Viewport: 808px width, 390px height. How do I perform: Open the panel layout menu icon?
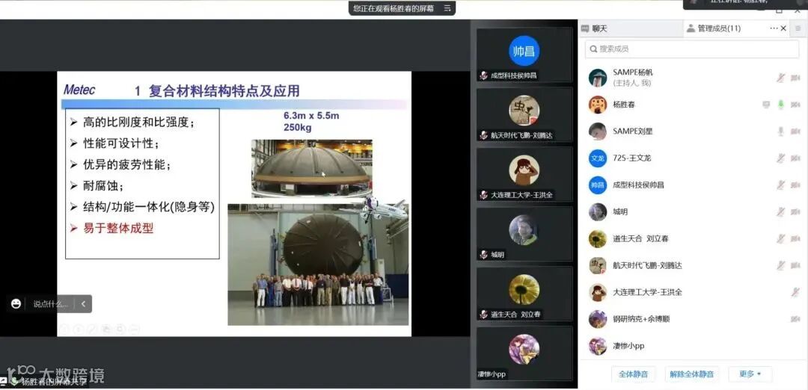coord(798,29)
